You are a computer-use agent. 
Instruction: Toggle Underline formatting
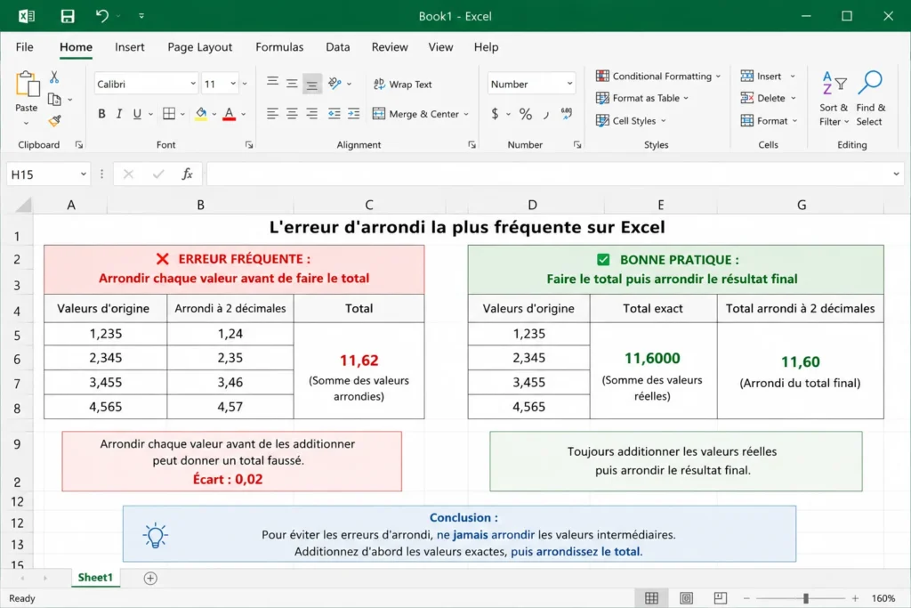137,114
